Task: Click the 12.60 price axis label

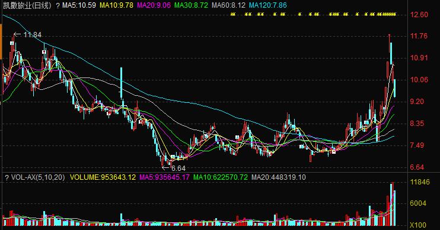Action: click(x=419, y=15)
